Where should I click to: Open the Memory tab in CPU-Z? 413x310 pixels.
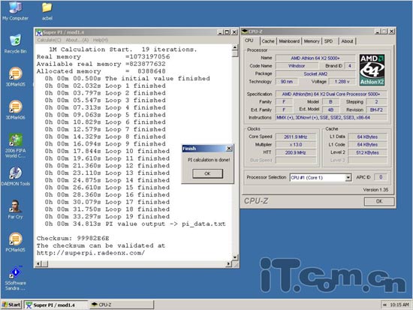coord(312,41)
